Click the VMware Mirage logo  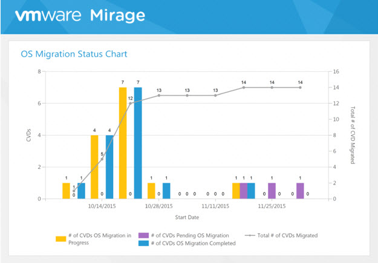[80, 16]
